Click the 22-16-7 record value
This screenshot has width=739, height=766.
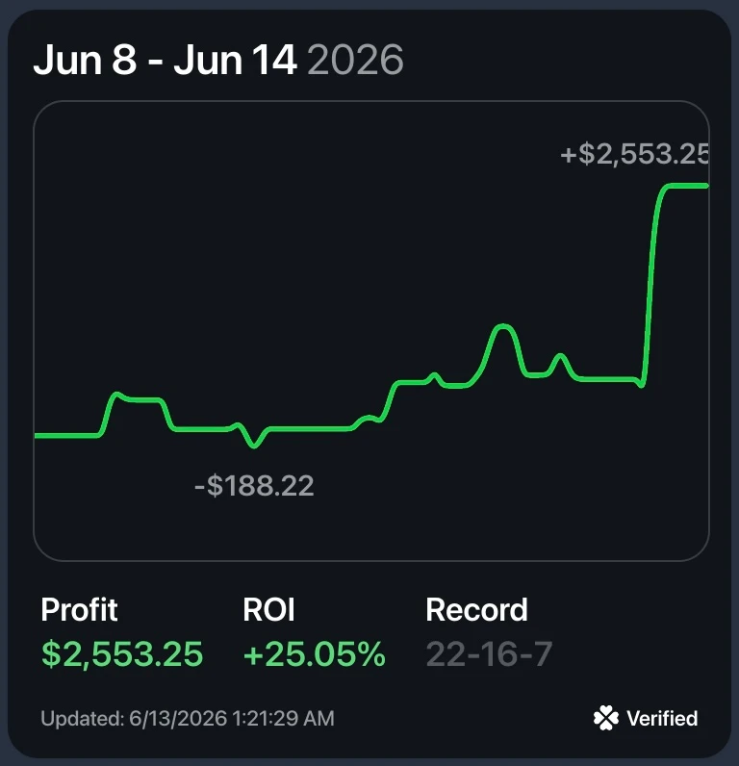(x=489, y=654)
